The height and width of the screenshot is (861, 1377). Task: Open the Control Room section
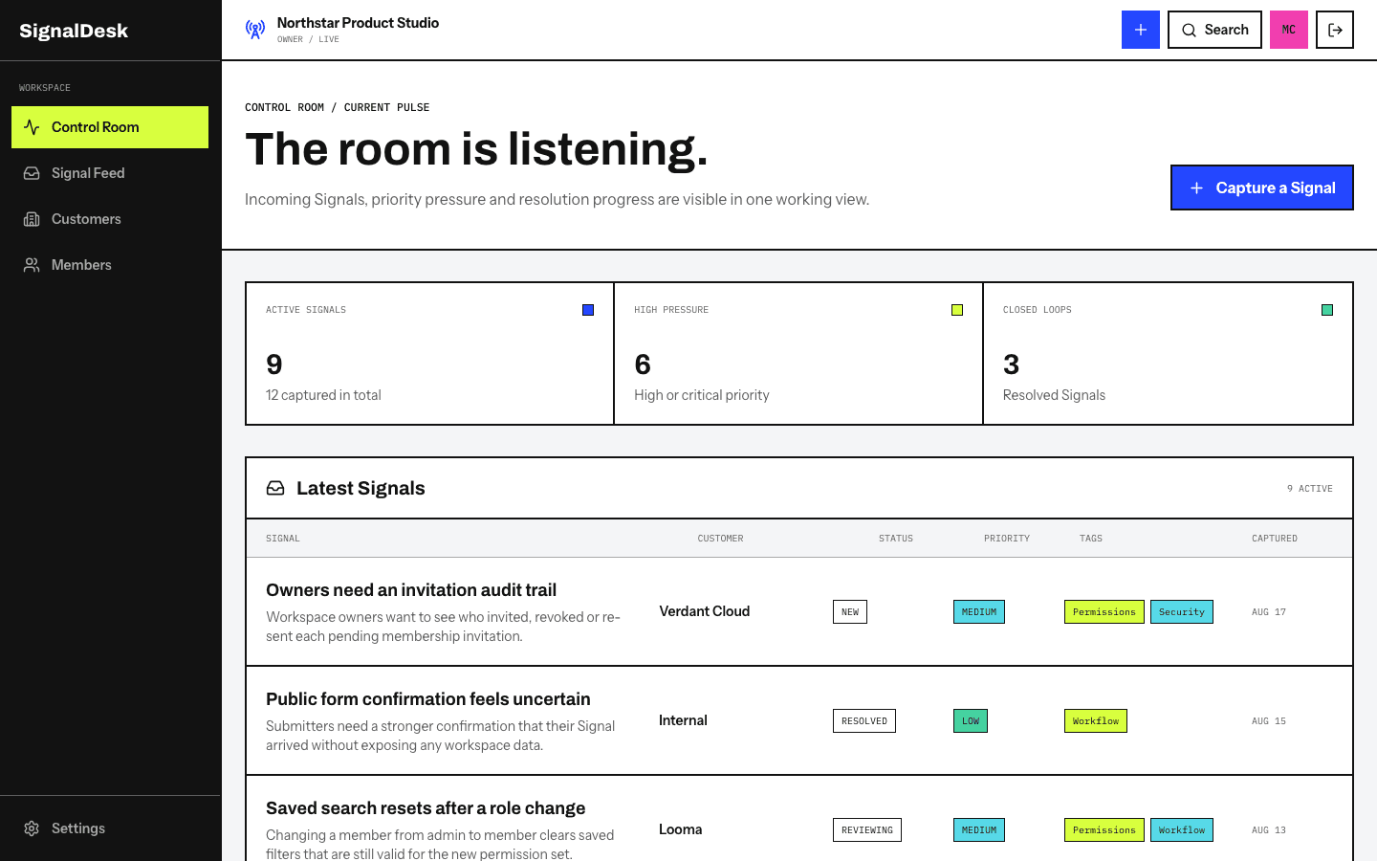click(110, 127)
